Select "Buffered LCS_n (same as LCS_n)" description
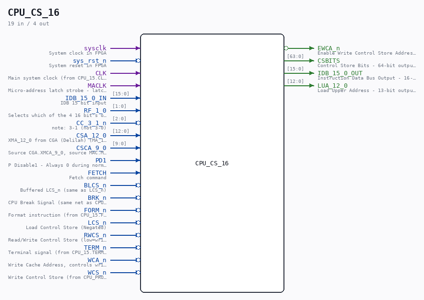The width and height of the screenshot is (424, 300). [x=63, y=190]
